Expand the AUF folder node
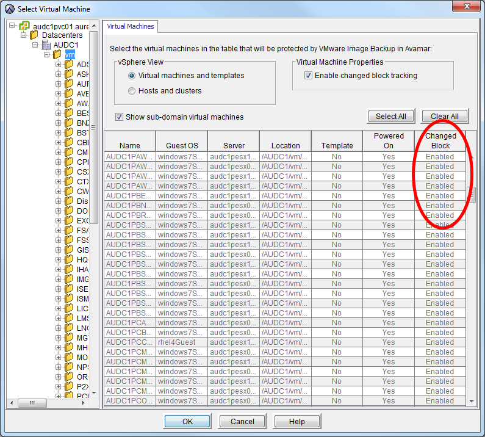 (58, 84)
